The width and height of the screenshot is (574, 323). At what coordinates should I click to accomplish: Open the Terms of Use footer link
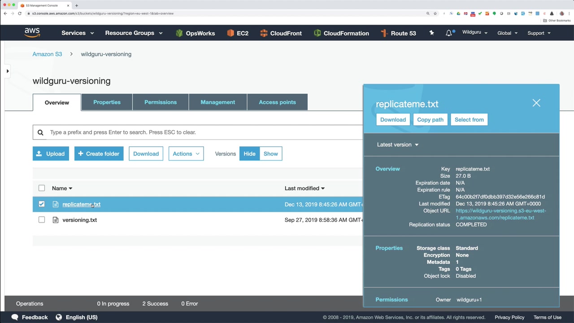(548, 317)
